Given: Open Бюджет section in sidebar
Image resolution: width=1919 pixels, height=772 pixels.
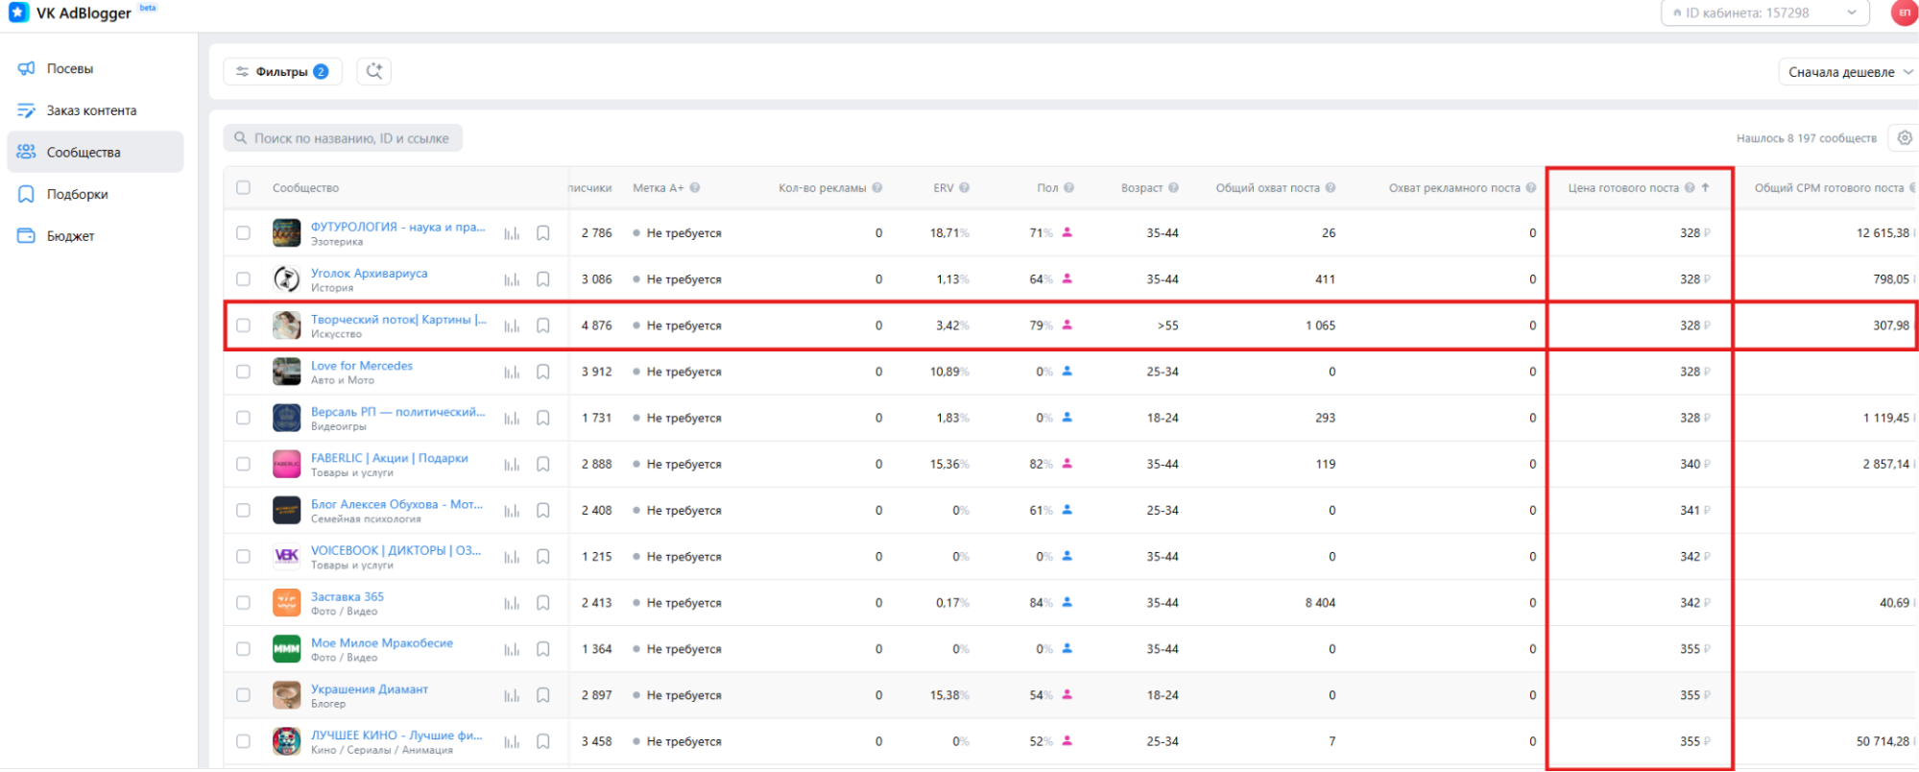Looking at the screenshot, I should (70, 236).
